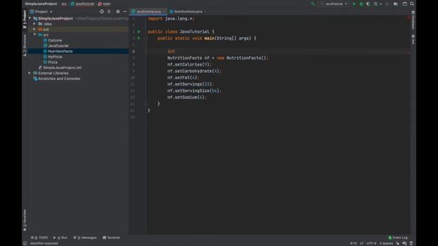Click the LF line separator widget
This screenshot has height=246, width=438.
click(361, 243)
